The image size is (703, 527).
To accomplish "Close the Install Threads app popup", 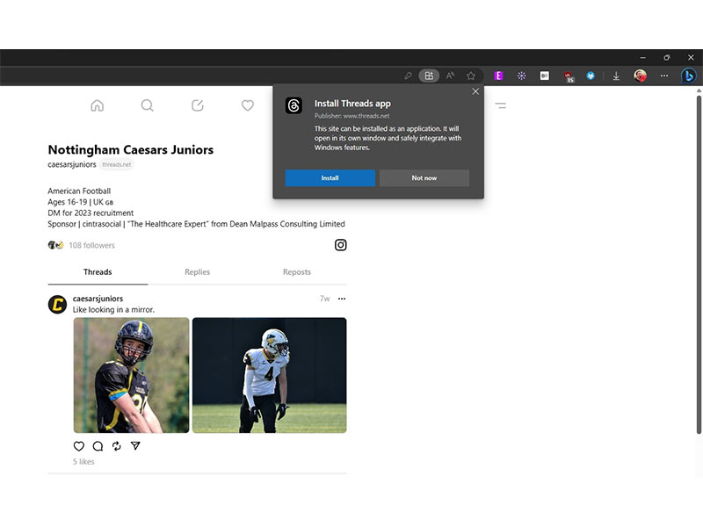I will 475,91.
